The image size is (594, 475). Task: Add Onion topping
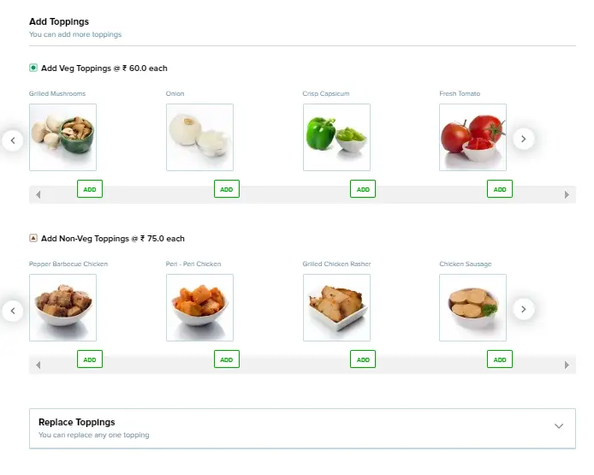coord(227,189)
